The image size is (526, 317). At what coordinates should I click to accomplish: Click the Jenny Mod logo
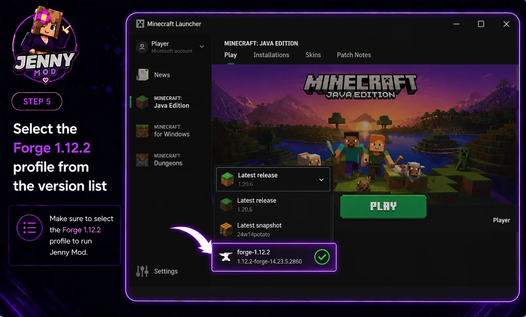[45, 45]
